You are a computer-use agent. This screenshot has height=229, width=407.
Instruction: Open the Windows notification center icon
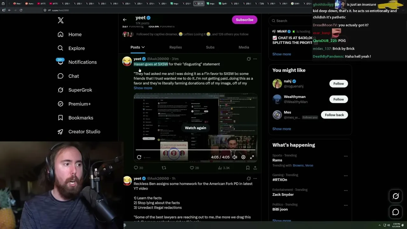403,225
